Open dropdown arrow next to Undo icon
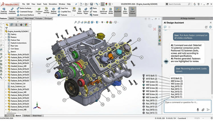The image size is (213, 121). [99, 4]
